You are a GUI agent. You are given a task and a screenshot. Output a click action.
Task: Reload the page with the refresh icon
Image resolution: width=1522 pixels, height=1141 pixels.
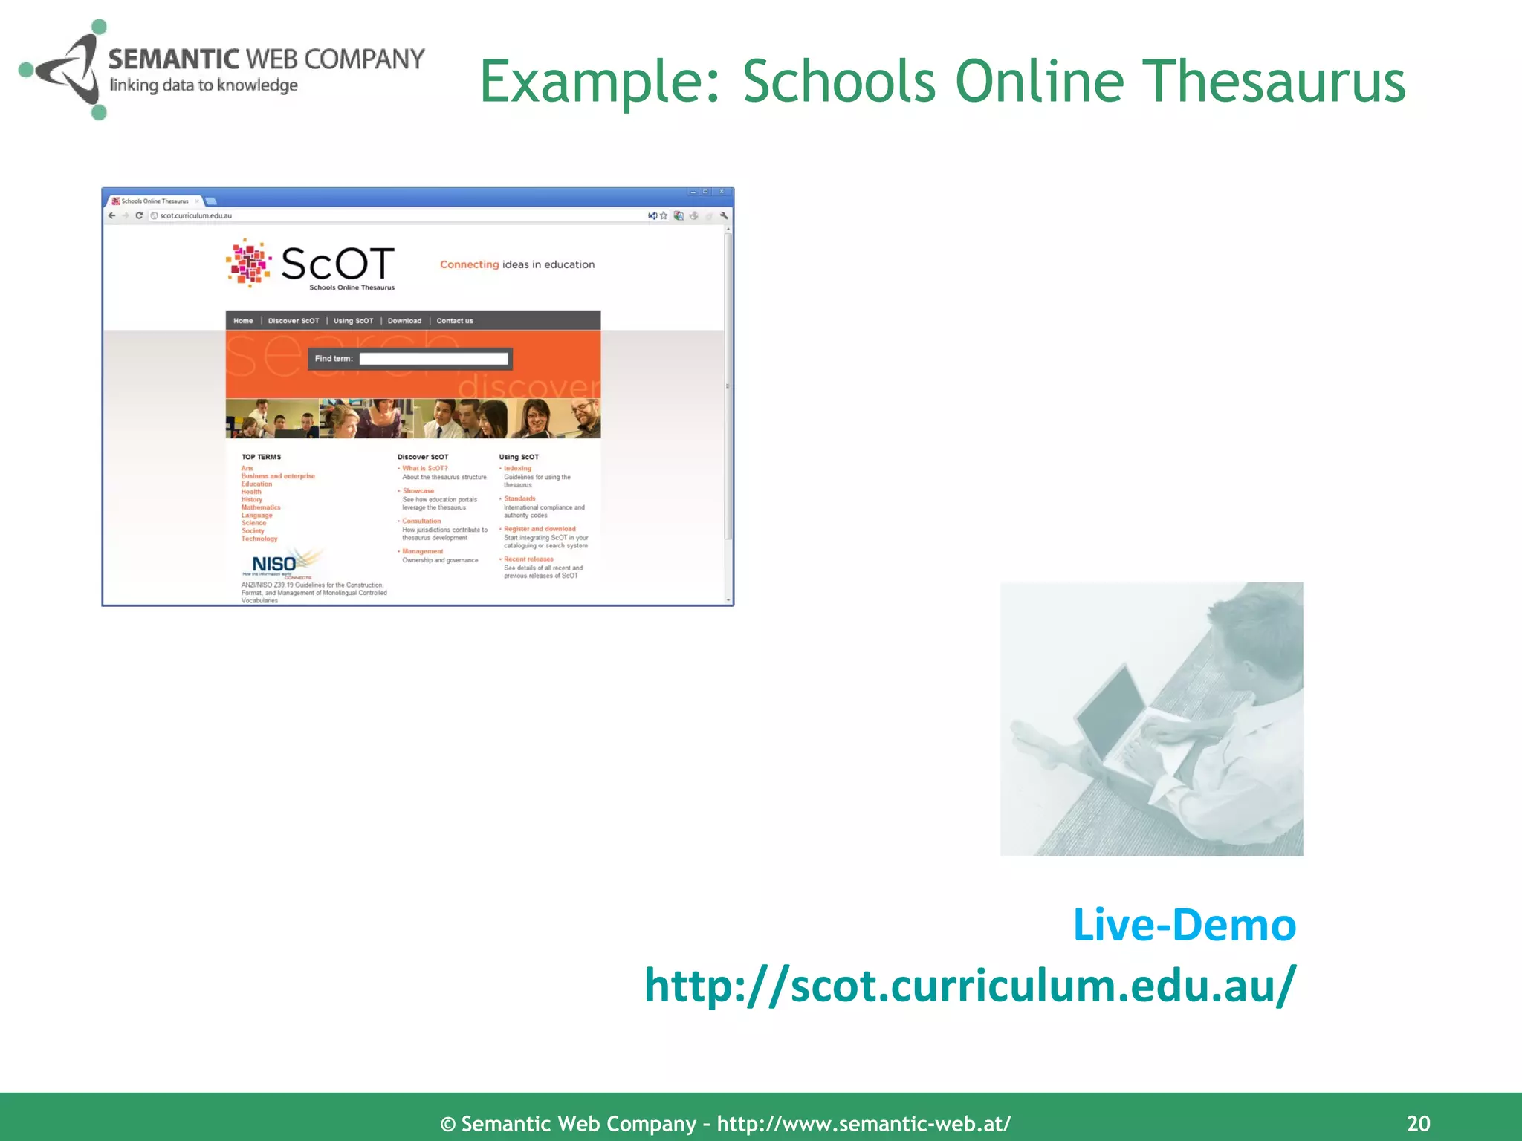pos(139,215)
